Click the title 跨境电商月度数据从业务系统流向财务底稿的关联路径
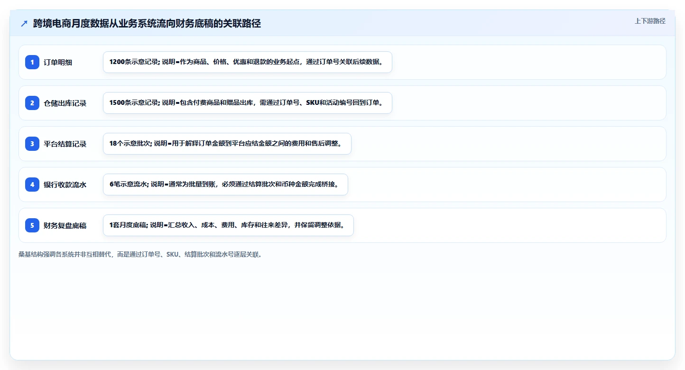The image size is (685, 370). pyautogui.click(x=147, y=24)
